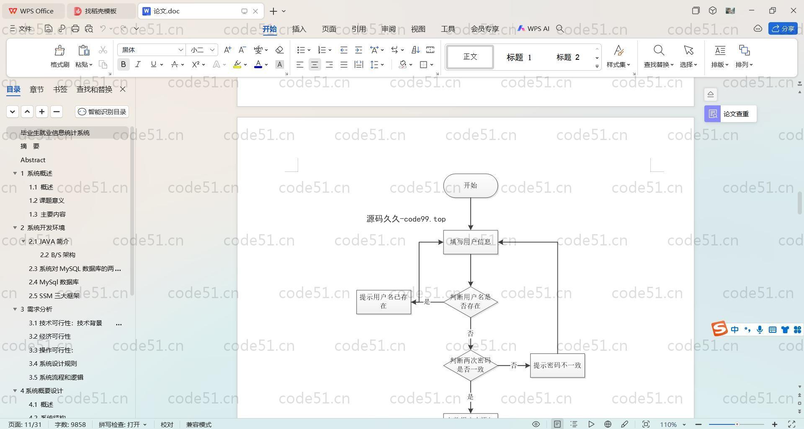Toggle outline view in status bar
The height and width of the screenshot is (429, 804).
[574, 424]
